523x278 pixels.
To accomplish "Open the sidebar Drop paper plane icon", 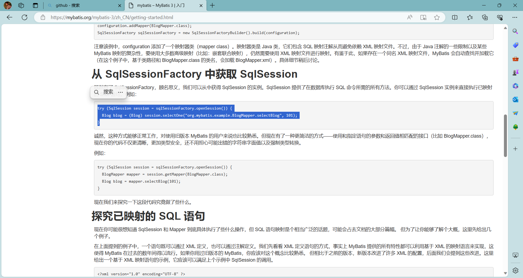I will [x=515, y=113].
